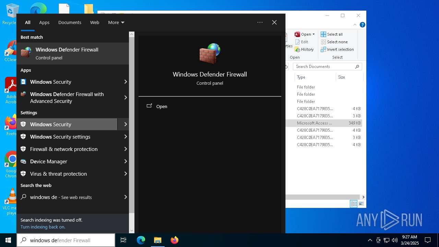Click the Explorer help question mark icon
Screen dimensions: 439x247
click(x=362, y=25)
